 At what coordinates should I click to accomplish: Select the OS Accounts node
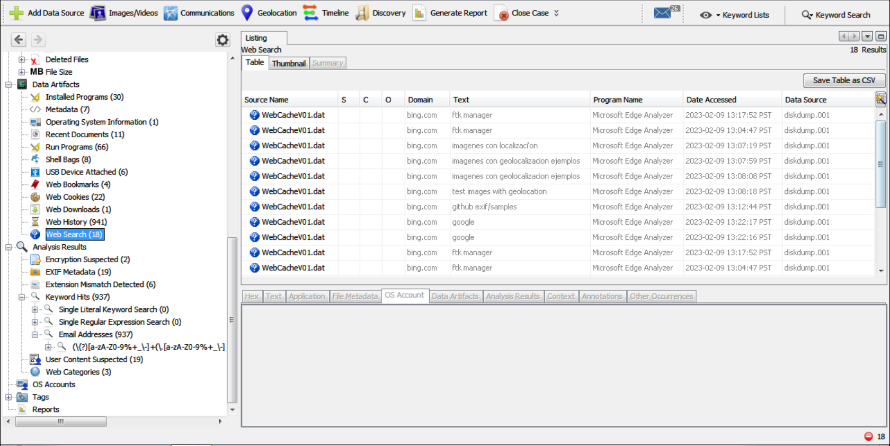[54, 385]
